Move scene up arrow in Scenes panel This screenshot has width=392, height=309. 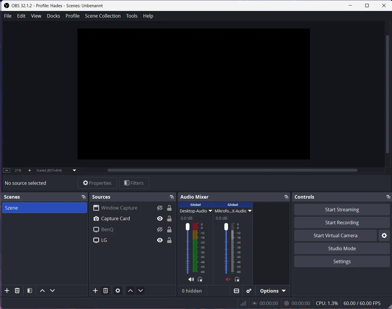click(x=42, y=291)
